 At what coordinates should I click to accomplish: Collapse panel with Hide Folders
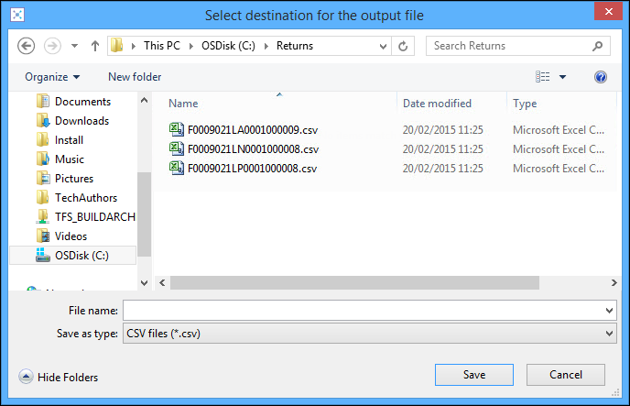coord(59,377)
